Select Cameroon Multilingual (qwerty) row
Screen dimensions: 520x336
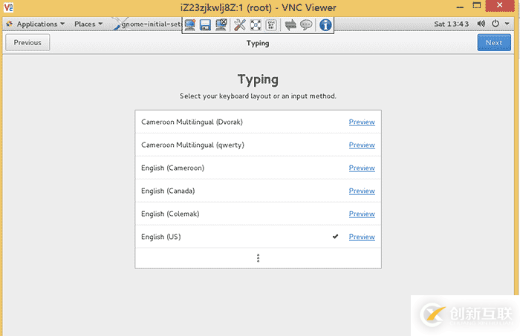pos(258,145)
